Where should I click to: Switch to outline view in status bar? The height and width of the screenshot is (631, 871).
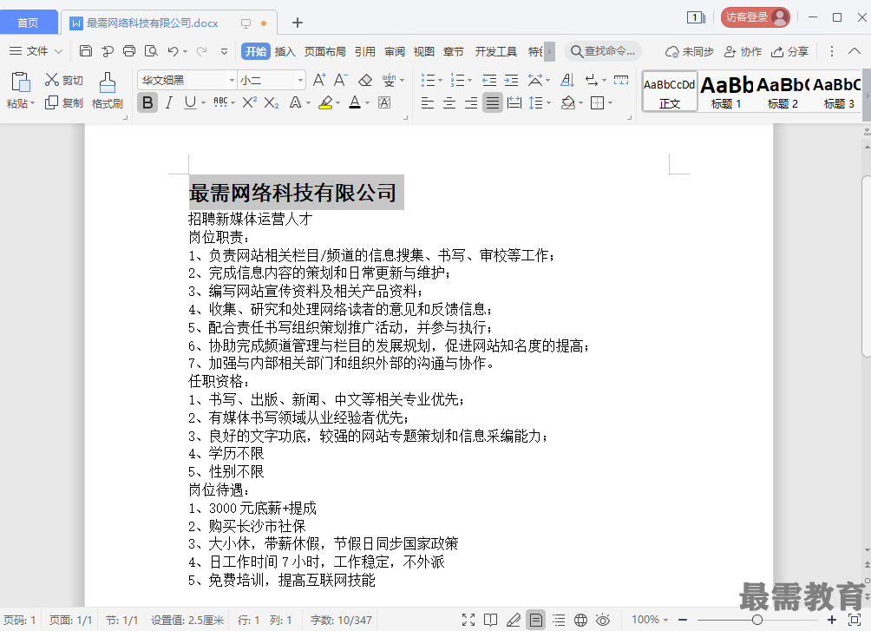point(559,620)
